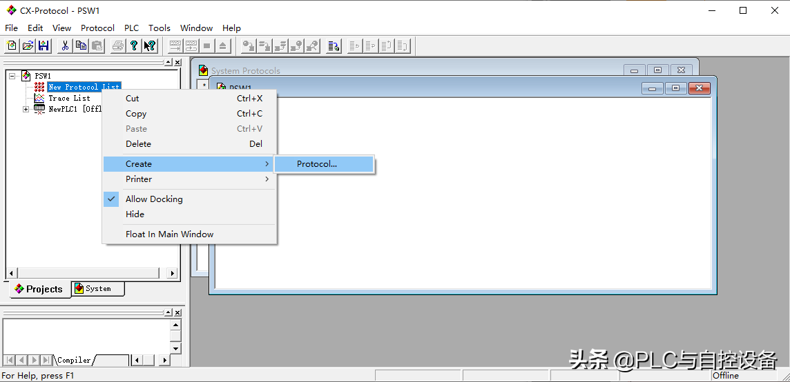Click the context help arrow-question icon

pos(150,46)
